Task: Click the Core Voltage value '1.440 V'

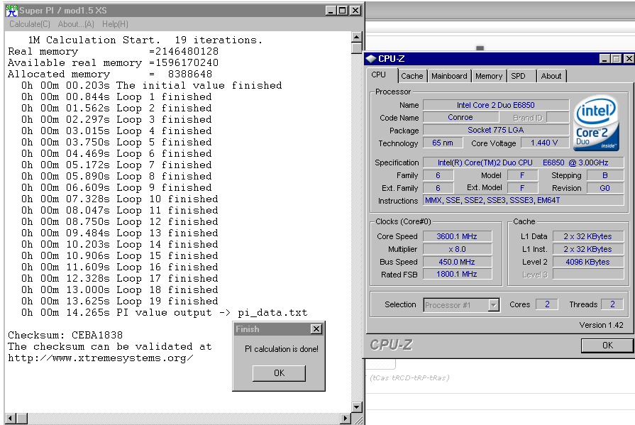Action: click(544, 143)
